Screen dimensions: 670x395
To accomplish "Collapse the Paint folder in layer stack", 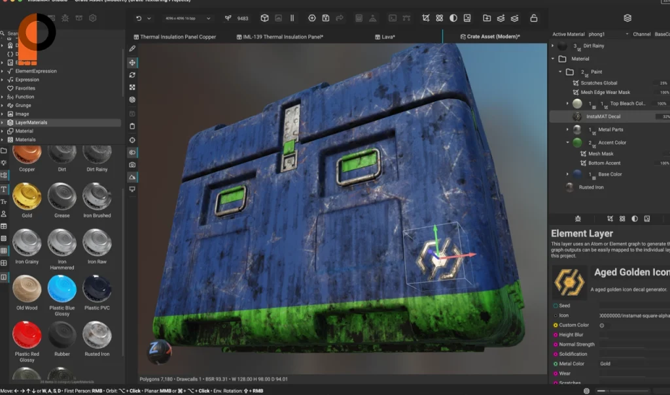I will [560, 72].
